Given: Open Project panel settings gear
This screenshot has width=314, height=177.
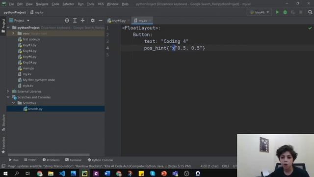Looking at the screenshot, I should coord(93,21).
